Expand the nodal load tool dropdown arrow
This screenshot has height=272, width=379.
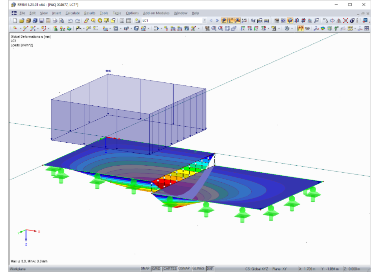tap(162, 28)
